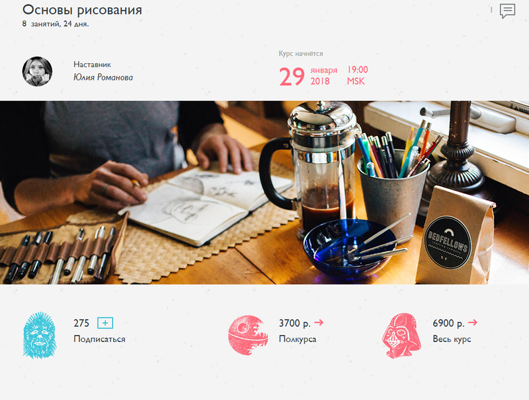529x400 pixels.
Task: Click the course title Основы рисования
Action: click(x=82, y=10)
